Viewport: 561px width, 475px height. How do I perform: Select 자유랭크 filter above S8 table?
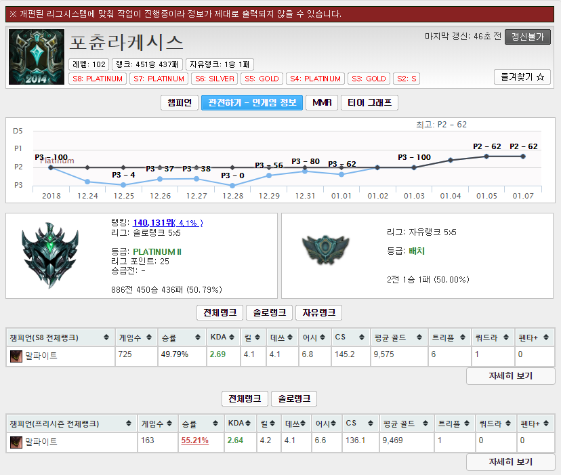[x=319, y=312]
